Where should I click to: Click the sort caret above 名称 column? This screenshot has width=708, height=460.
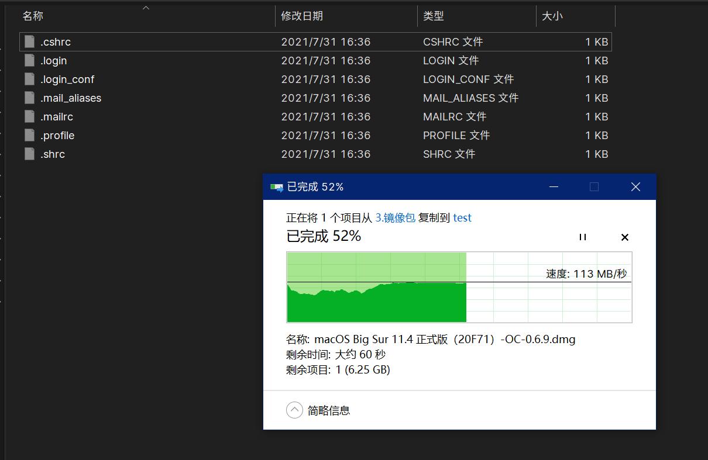tap(146, 7)
